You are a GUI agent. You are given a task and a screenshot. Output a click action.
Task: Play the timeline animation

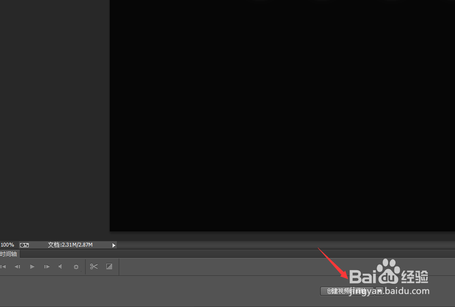(32, 266)
